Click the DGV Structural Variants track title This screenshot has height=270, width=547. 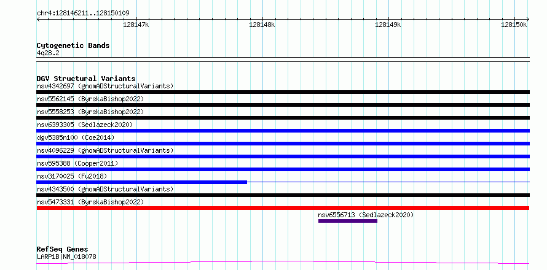[86, 79]
